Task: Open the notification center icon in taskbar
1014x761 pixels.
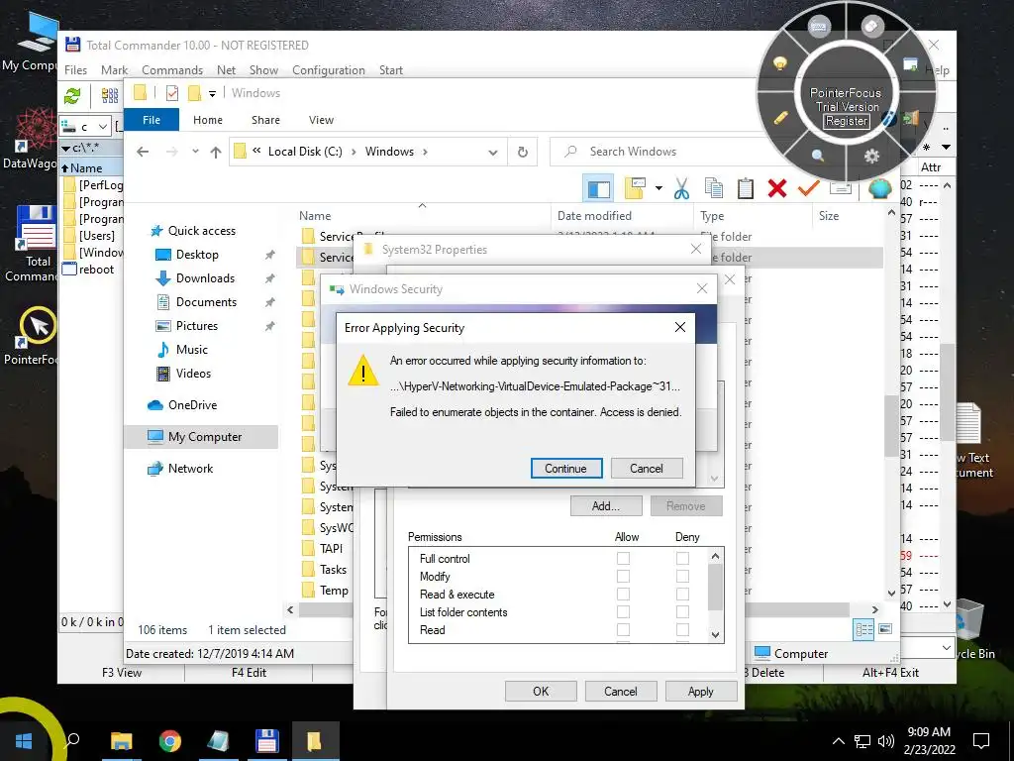Action: [x=981, y=741]
